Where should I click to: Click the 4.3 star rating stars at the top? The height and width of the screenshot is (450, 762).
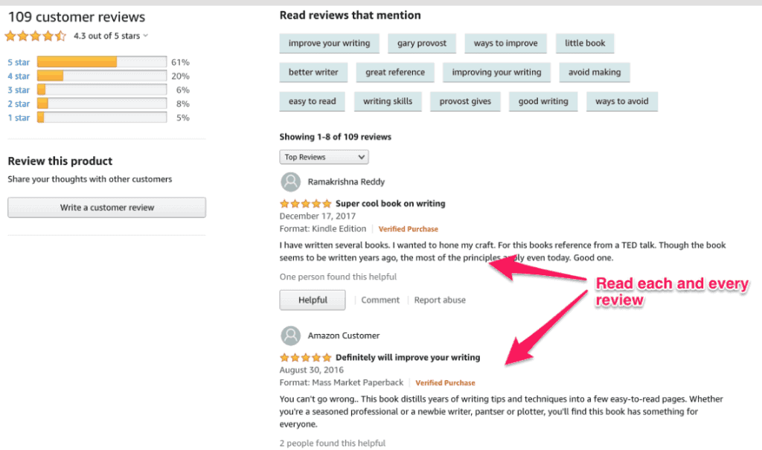coord(35,35)
